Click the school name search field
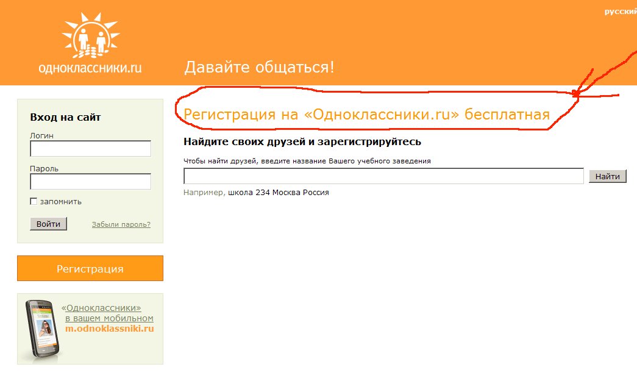The width and height of the screenshot is (637, 392). 383,176
